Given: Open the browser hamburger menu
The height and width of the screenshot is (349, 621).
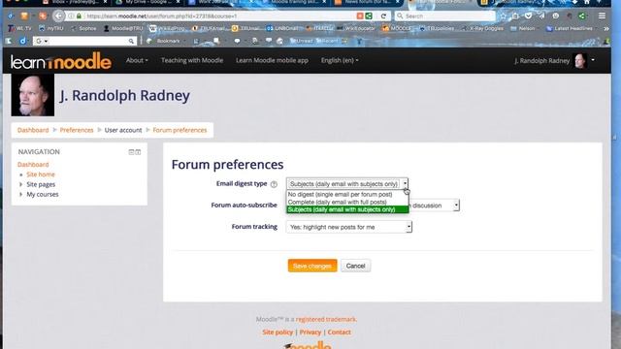Looking at the screenshot, I should (x=602, y=16).
